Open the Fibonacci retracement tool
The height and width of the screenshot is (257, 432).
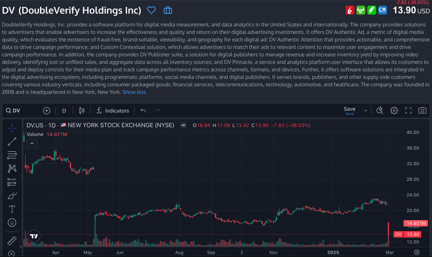(12, 155)
